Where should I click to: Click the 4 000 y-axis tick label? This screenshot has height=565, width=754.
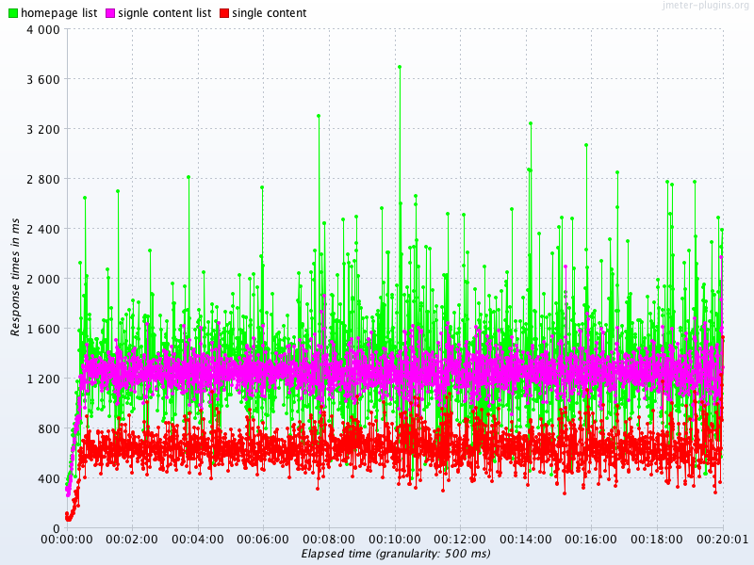click(43, 30)
